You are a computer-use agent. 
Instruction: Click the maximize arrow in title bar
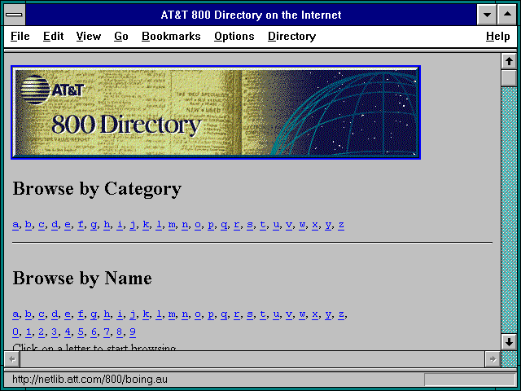pyautogui.click(x=507, y=15)
